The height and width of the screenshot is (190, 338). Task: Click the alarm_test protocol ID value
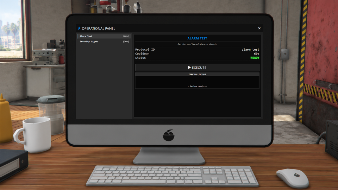click(x=250, y=50)
